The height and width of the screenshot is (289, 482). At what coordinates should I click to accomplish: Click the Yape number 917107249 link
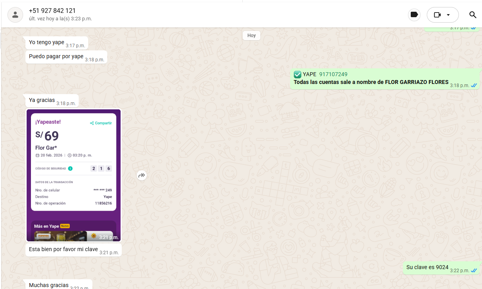333,74
